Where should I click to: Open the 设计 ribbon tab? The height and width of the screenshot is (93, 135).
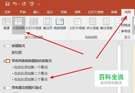click(50, 12)
